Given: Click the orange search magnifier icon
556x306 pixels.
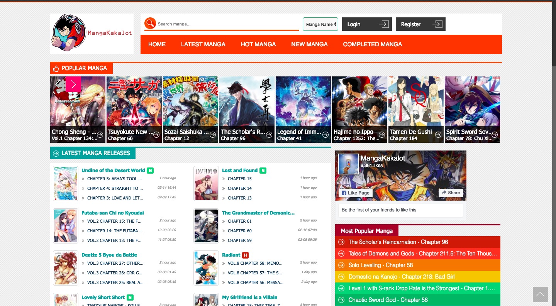Looking at the screenshot, I should coord(150,24).
